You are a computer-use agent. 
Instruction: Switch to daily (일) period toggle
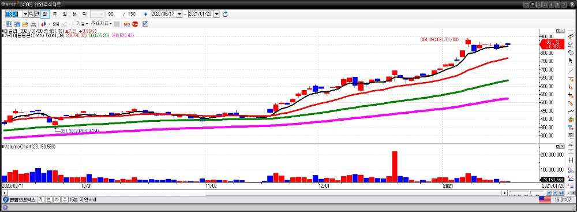tap(45, 14)
